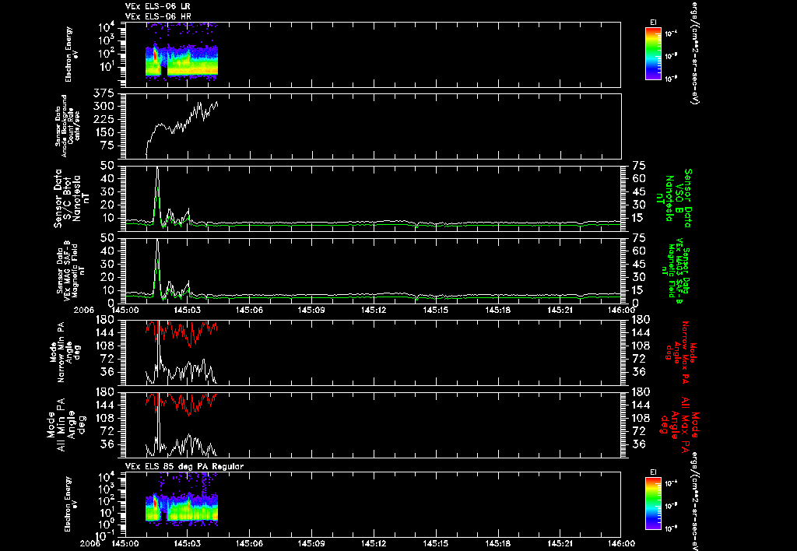The image size is (797, 551).
Task: Click the '40' tick on the S/C Btot axis
Action: pyautogui.click(x=107, y=178)
